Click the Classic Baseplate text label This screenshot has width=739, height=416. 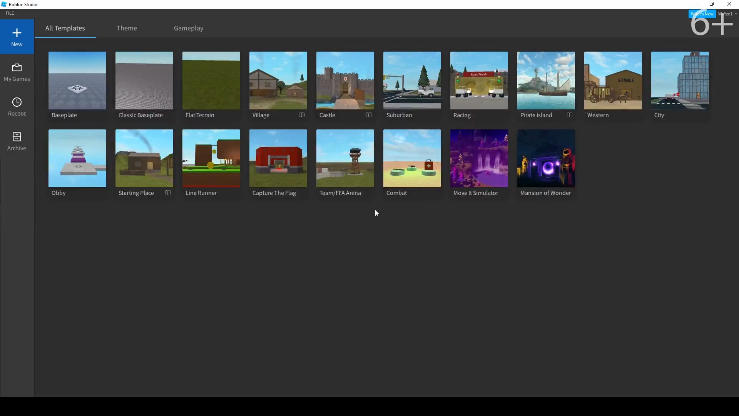(140, 115)
